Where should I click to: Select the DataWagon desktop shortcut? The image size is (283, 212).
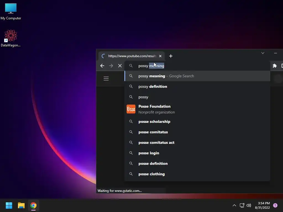[x=11, y=38]
